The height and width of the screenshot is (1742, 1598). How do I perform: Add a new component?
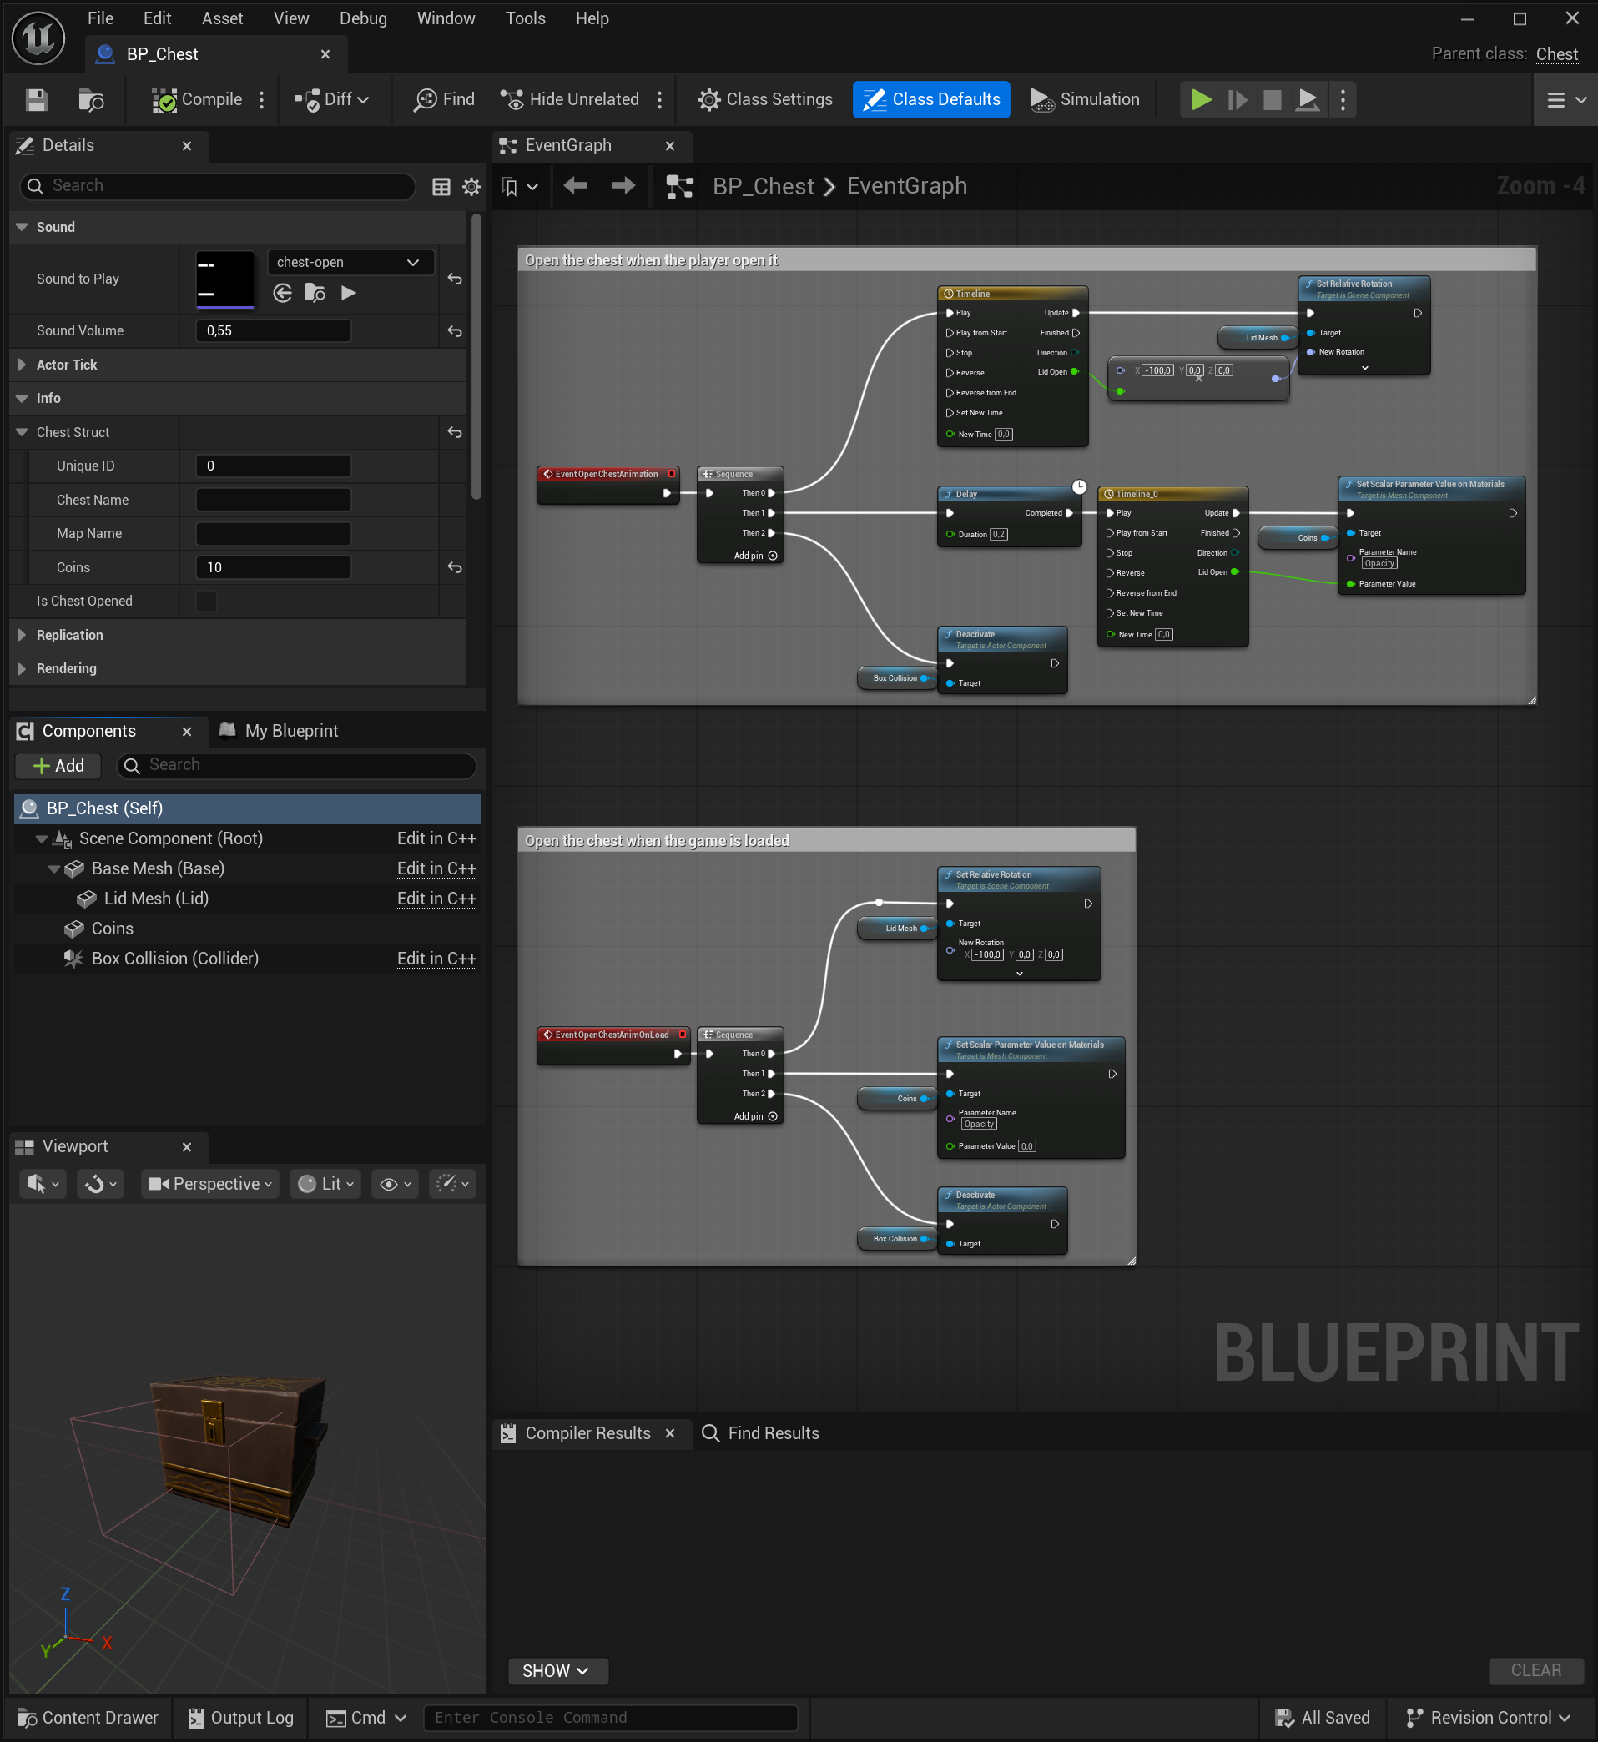pos(58,765)
